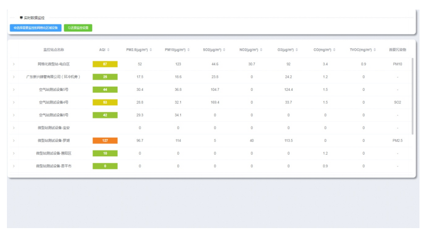Expand row for 微型站测试设备-罗湖
428x235 pixels.
coord(14,141)
